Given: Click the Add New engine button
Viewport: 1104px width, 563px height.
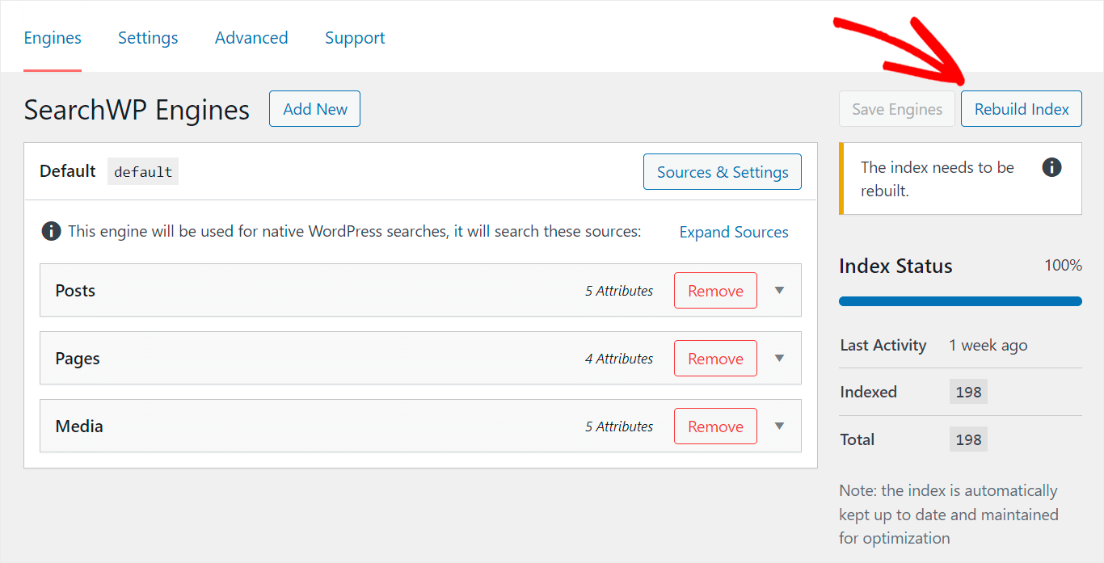Looking at the screenshot, I should 314,109.
